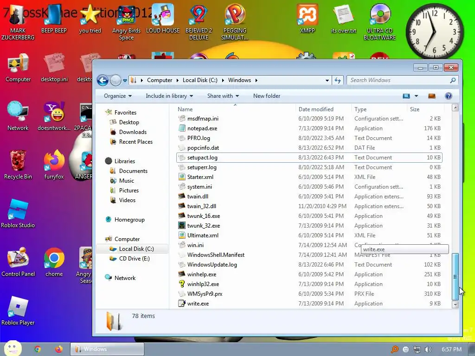
Task: Select desktop.ini on desktop
Action: click(x=54, y=68)
